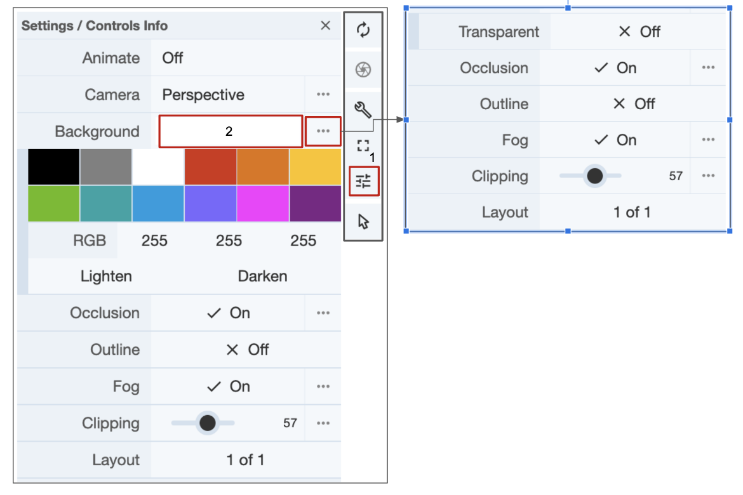Click the fullscreen brackets icon
Image resolution: width=743 pixels, height=495 pixels.
(x=363, y=147)
